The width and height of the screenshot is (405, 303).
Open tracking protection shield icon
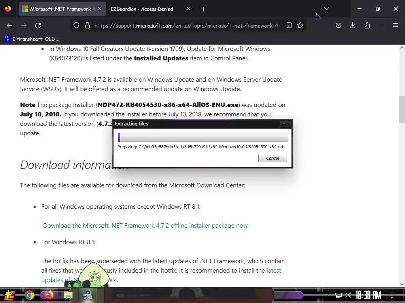tap(76, 25)
